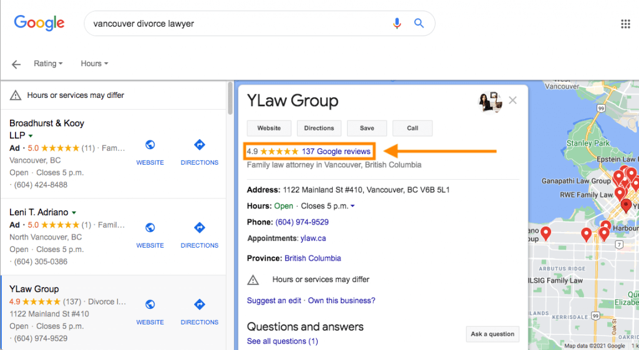Viewport: 639px width, 350px height.
Task: Open See all questions (1) link
Action: click(283, 341)
